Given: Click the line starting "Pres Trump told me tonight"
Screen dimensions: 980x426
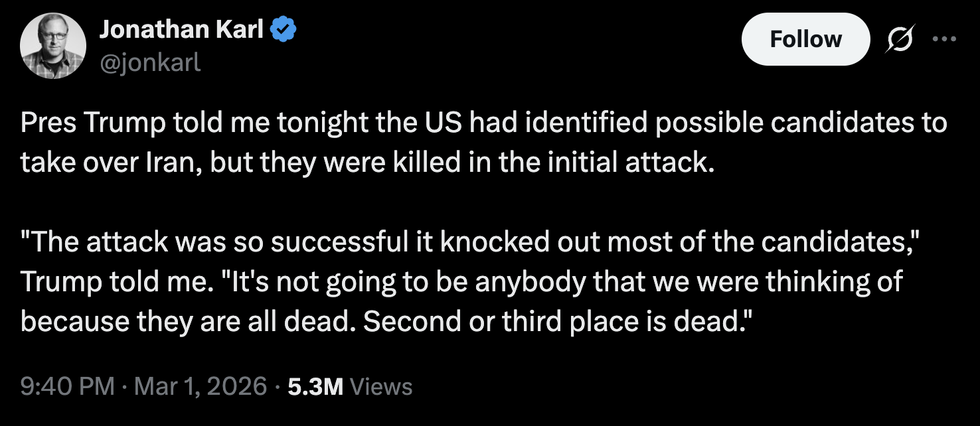Looking at the screenshot, I should (483, 125).
